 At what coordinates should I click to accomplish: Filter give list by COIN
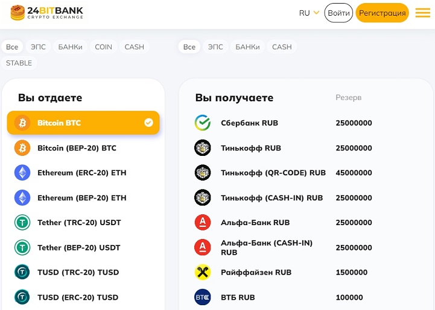pos(104,47)
